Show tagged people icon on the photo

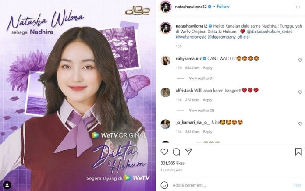pyautogui.click(x=7, y=185)
